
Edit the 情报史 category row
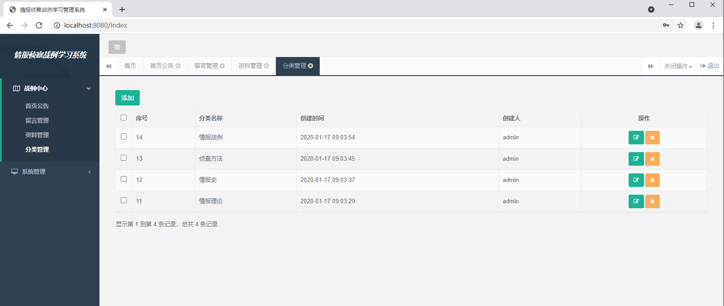(636, 180)
